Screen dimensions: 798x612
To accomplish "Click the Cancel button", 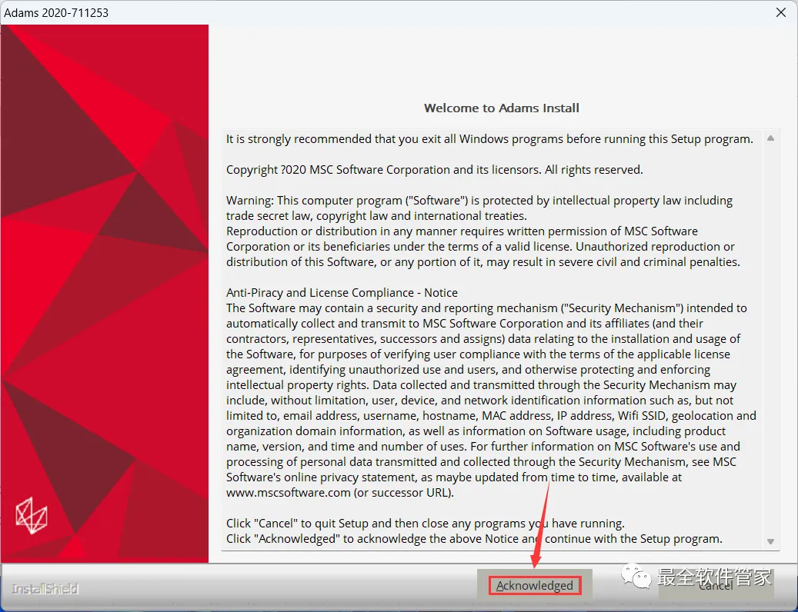I will (x=716, y=586).
